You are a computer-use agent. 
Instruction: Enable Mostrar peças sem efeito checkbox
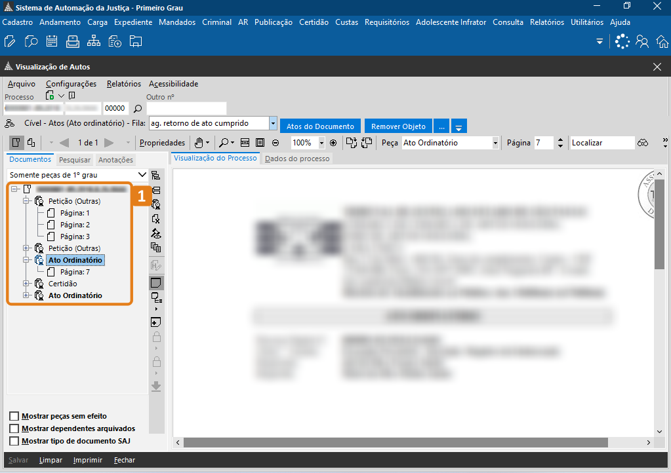[x=14, y=416]
